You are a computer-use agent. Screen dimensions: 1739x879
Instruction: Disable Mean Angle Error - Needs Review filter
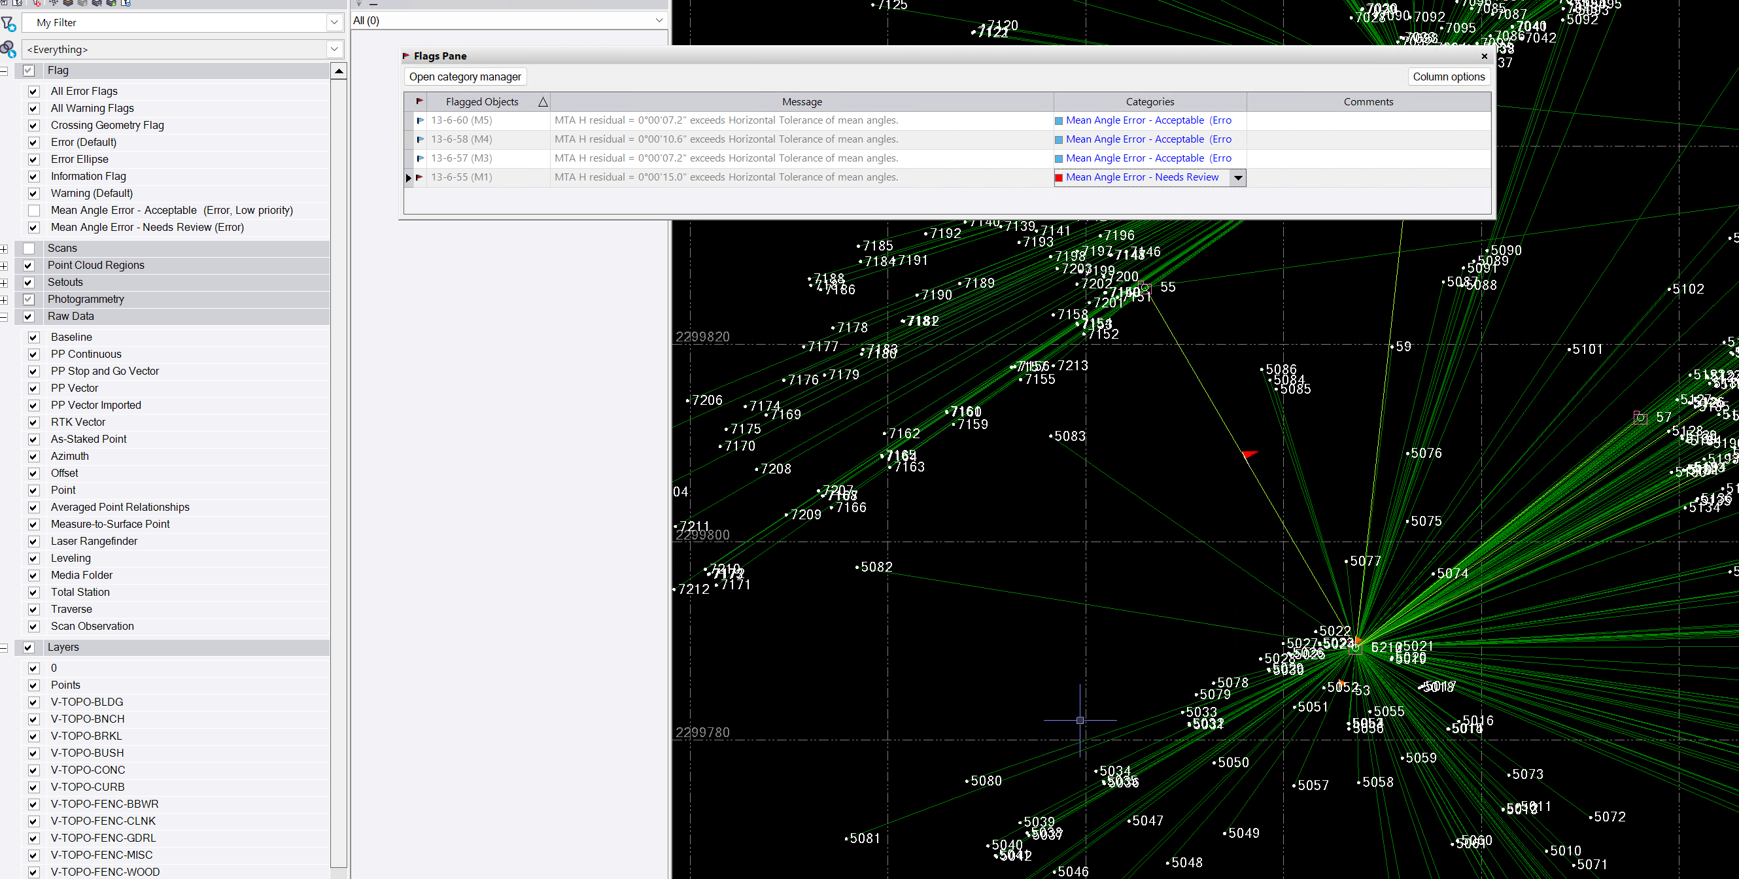click(34, 227)
